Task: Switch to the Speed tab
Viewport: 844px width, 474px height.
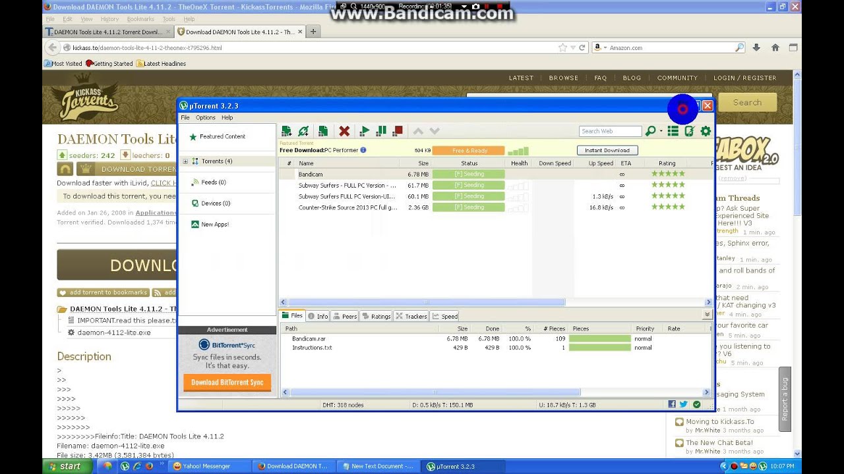Action: point(445,316)
